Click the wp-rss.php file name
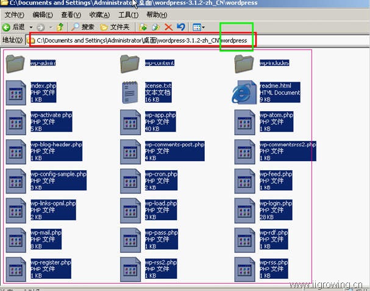This screenshot has width=370, height=291. (x=274, y=262)
